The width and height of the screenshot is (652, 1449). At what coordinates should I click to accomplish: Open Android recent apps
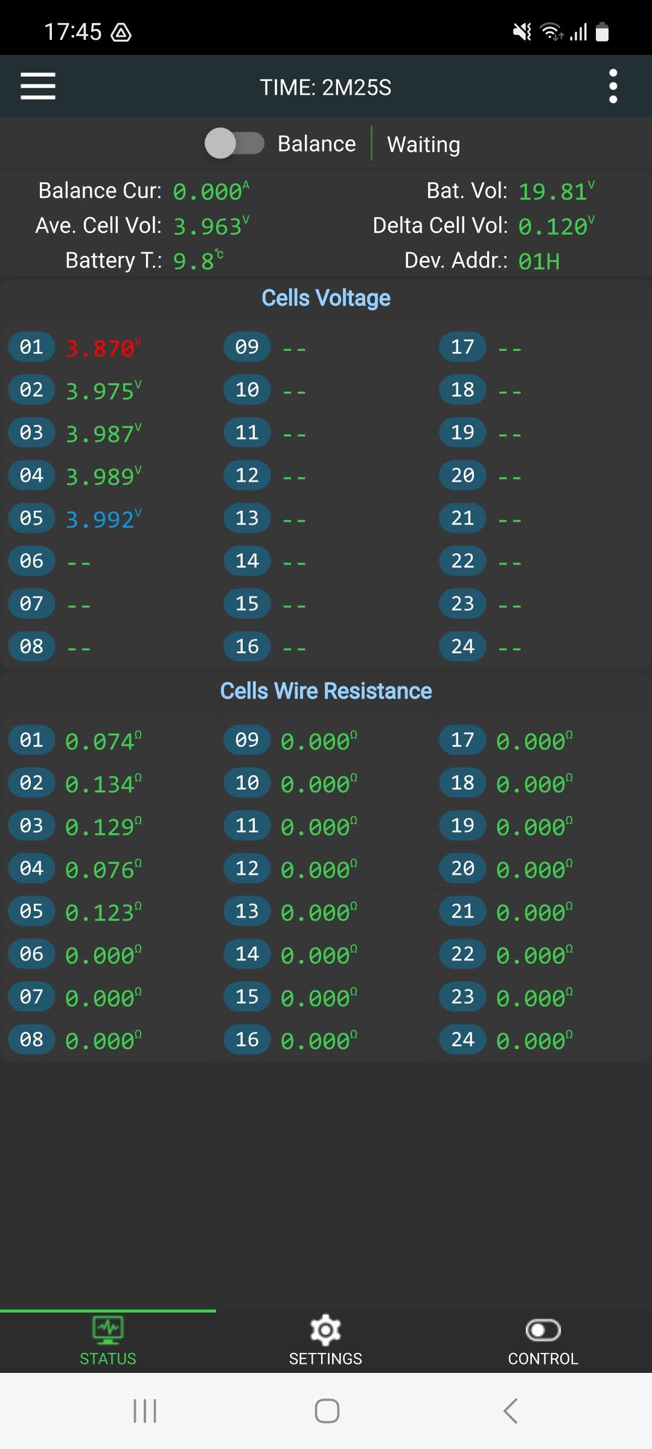coord(145,1411)
